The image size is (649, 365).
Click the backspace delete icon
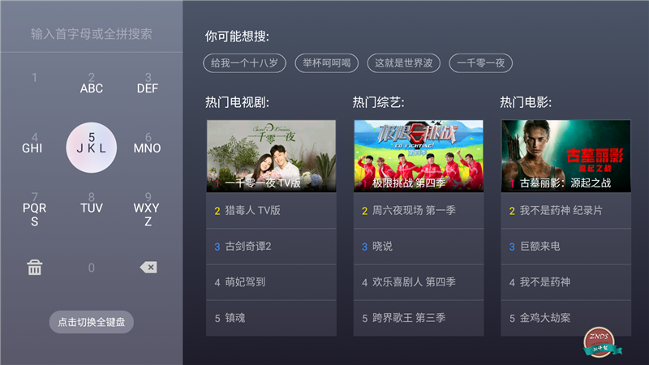tap(148, 268)
